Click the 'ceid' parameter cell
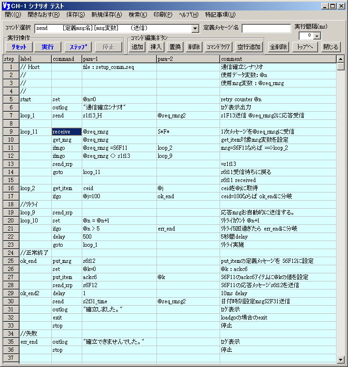 [119, 188]
